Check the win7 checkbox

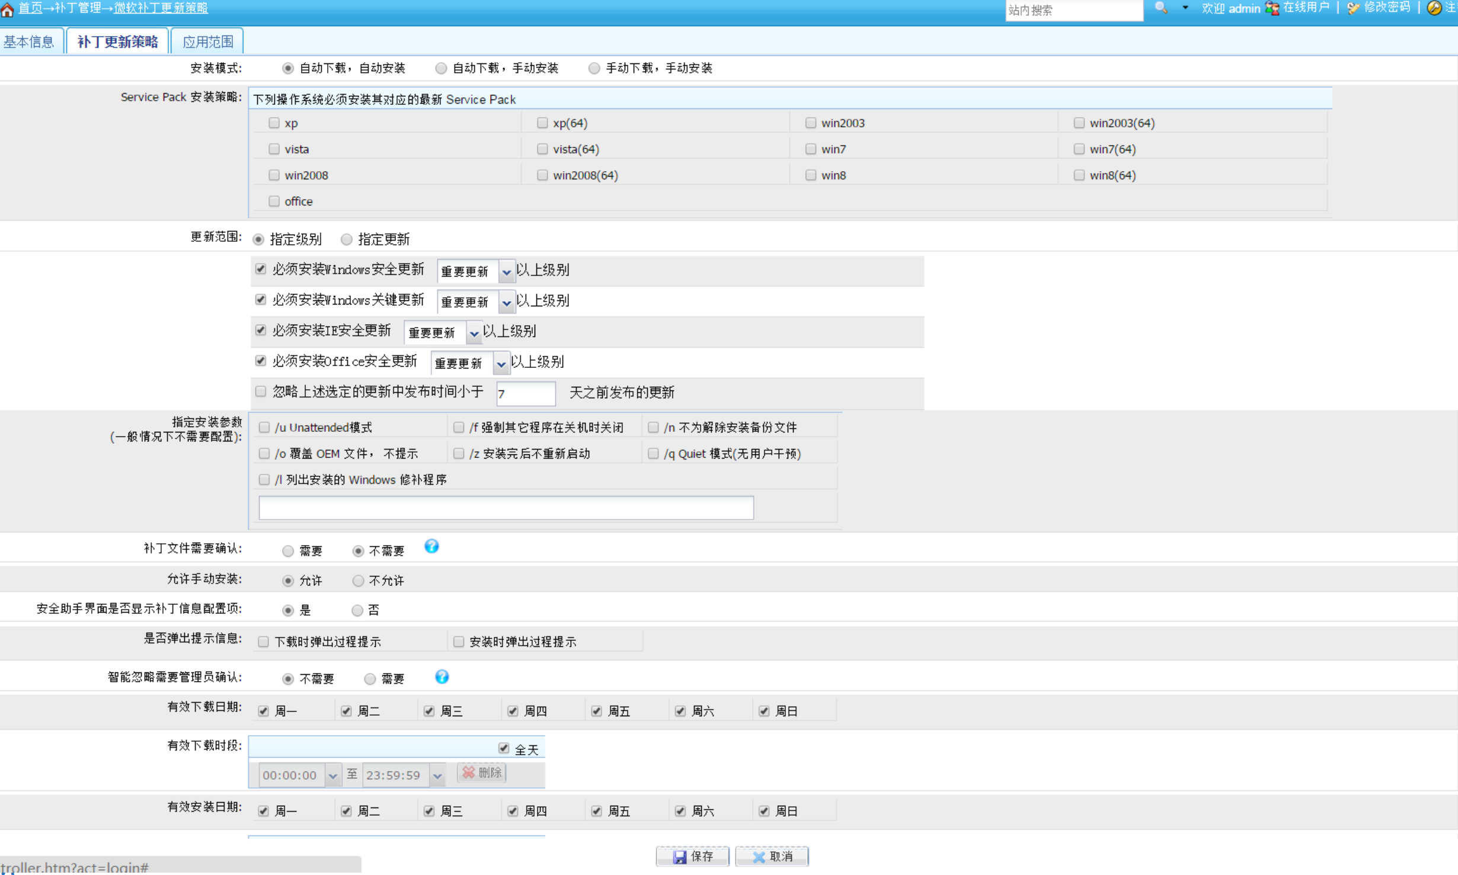[810, 149]
